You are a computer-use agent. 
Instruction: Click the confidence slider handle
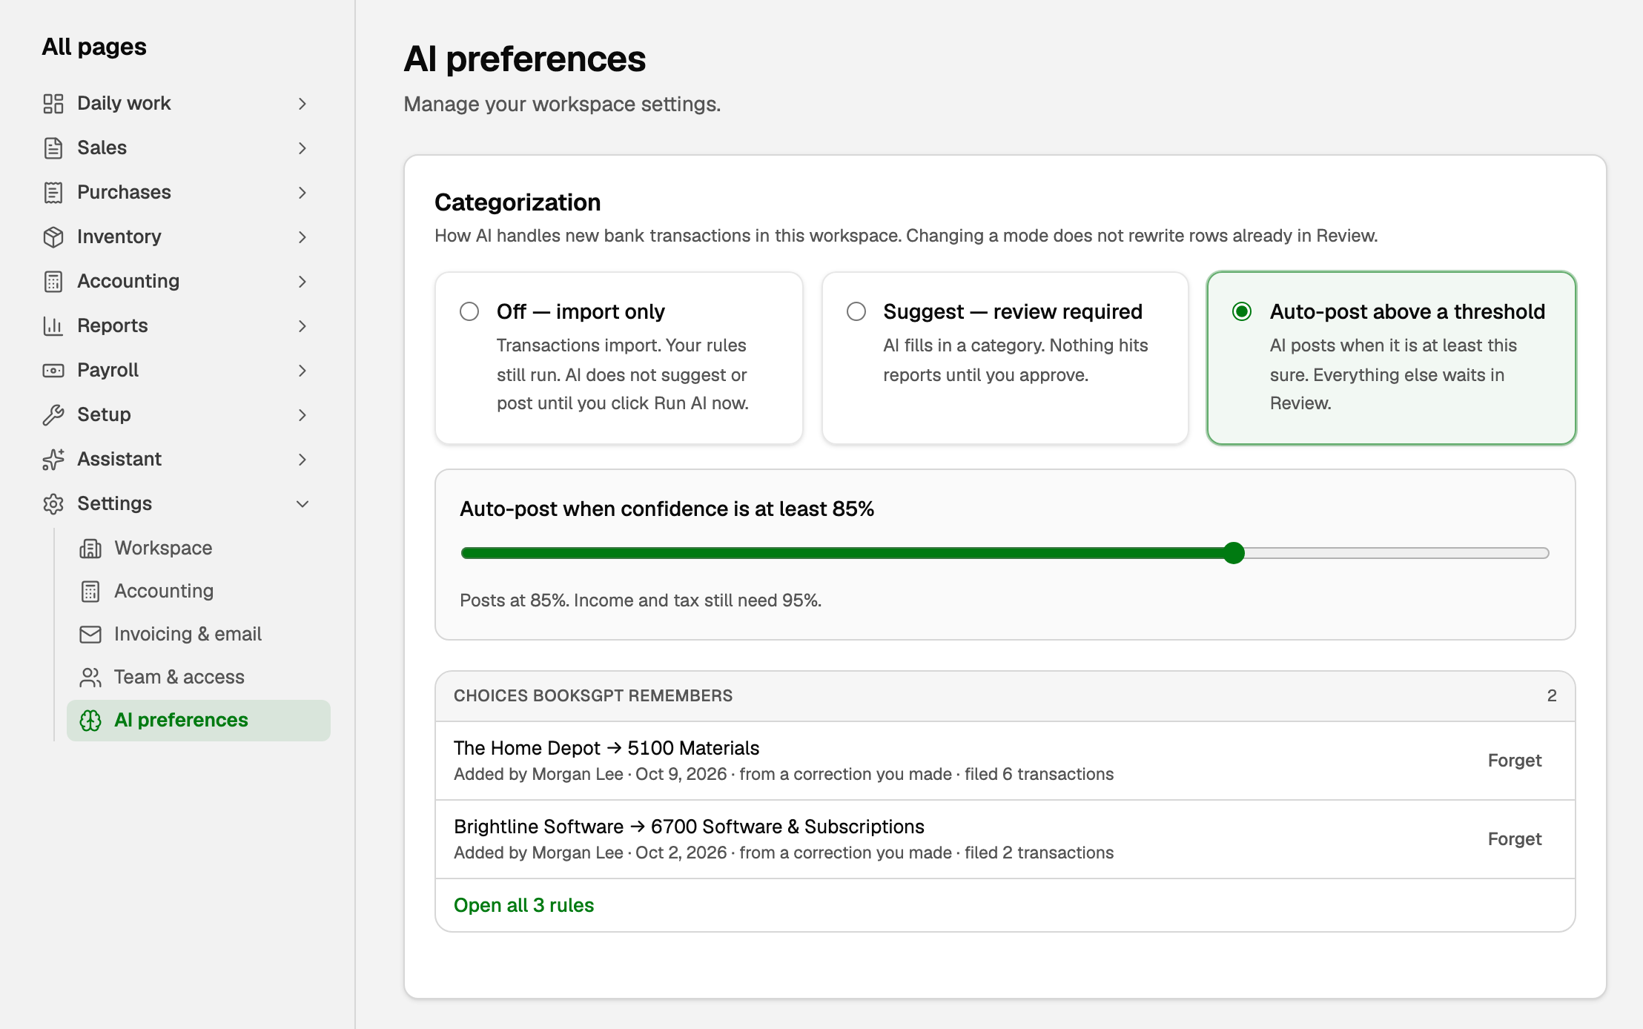tap(1234, 553)
